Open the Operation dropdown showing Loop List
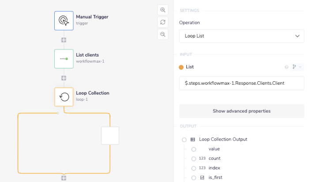This screenshot has height=182, width=309. point(241,36)
